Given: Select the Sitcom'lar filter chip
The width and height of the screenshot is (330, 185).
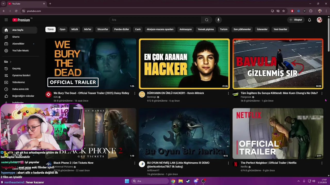Looking at the screenshot, I should 103,29.
